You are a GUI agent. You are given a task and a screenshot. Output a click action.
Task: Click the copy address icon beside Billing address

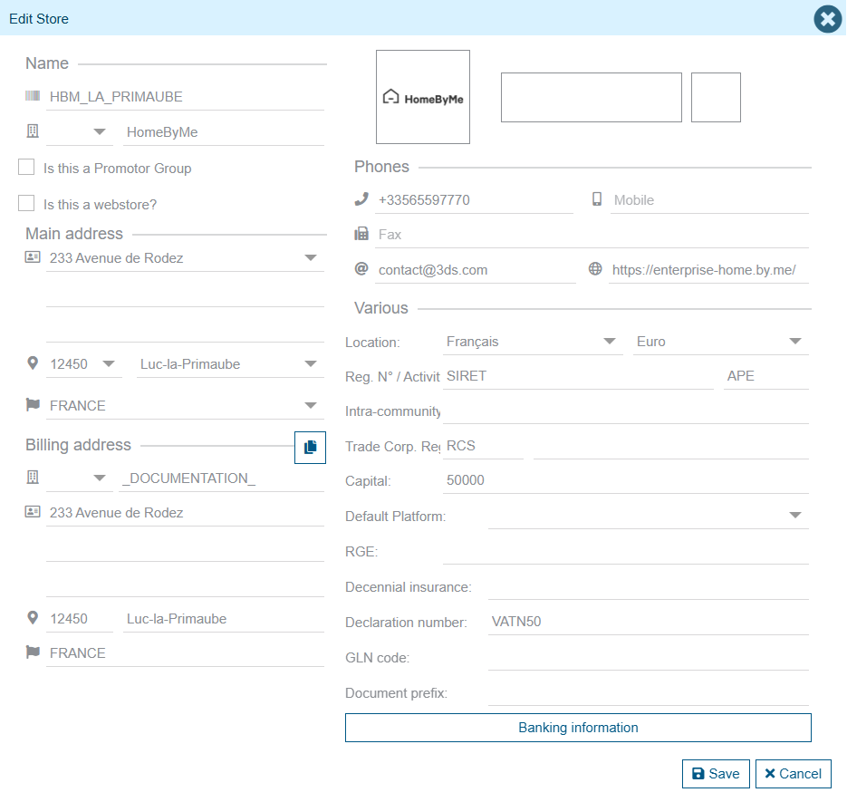(x=310, y=447)
